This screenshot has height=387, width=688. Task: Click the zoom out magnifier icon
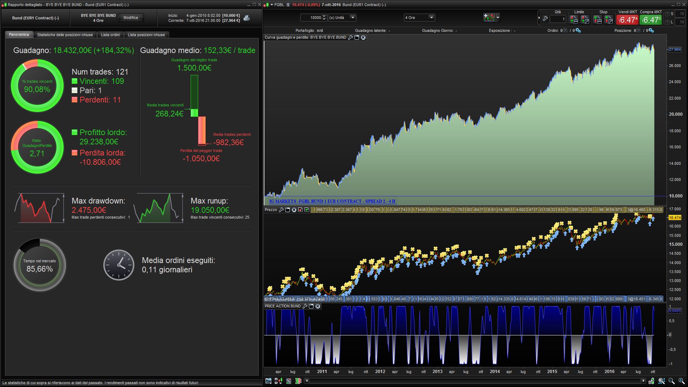672,381
